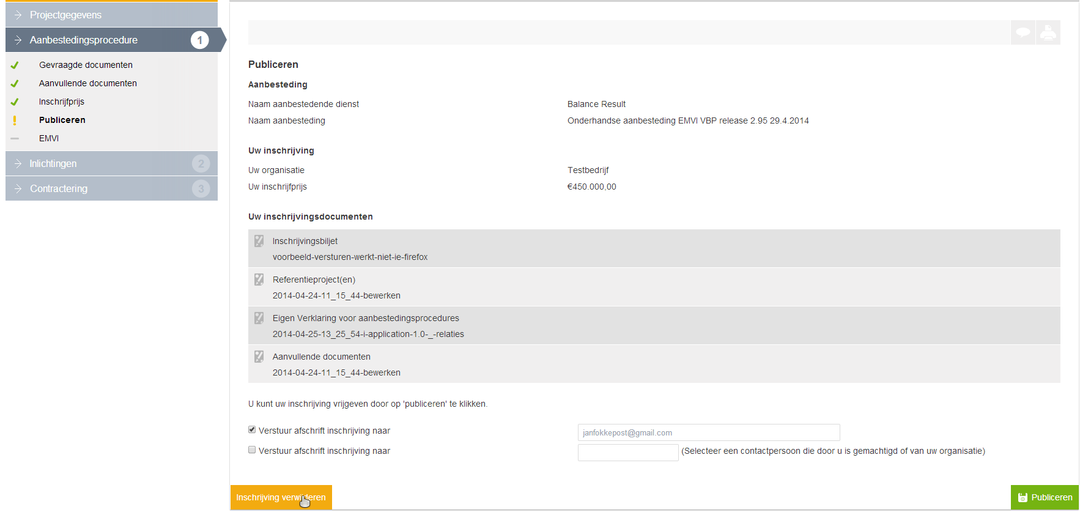
Task: Click the Referentieproject(en) label
Action: [314, 280]
